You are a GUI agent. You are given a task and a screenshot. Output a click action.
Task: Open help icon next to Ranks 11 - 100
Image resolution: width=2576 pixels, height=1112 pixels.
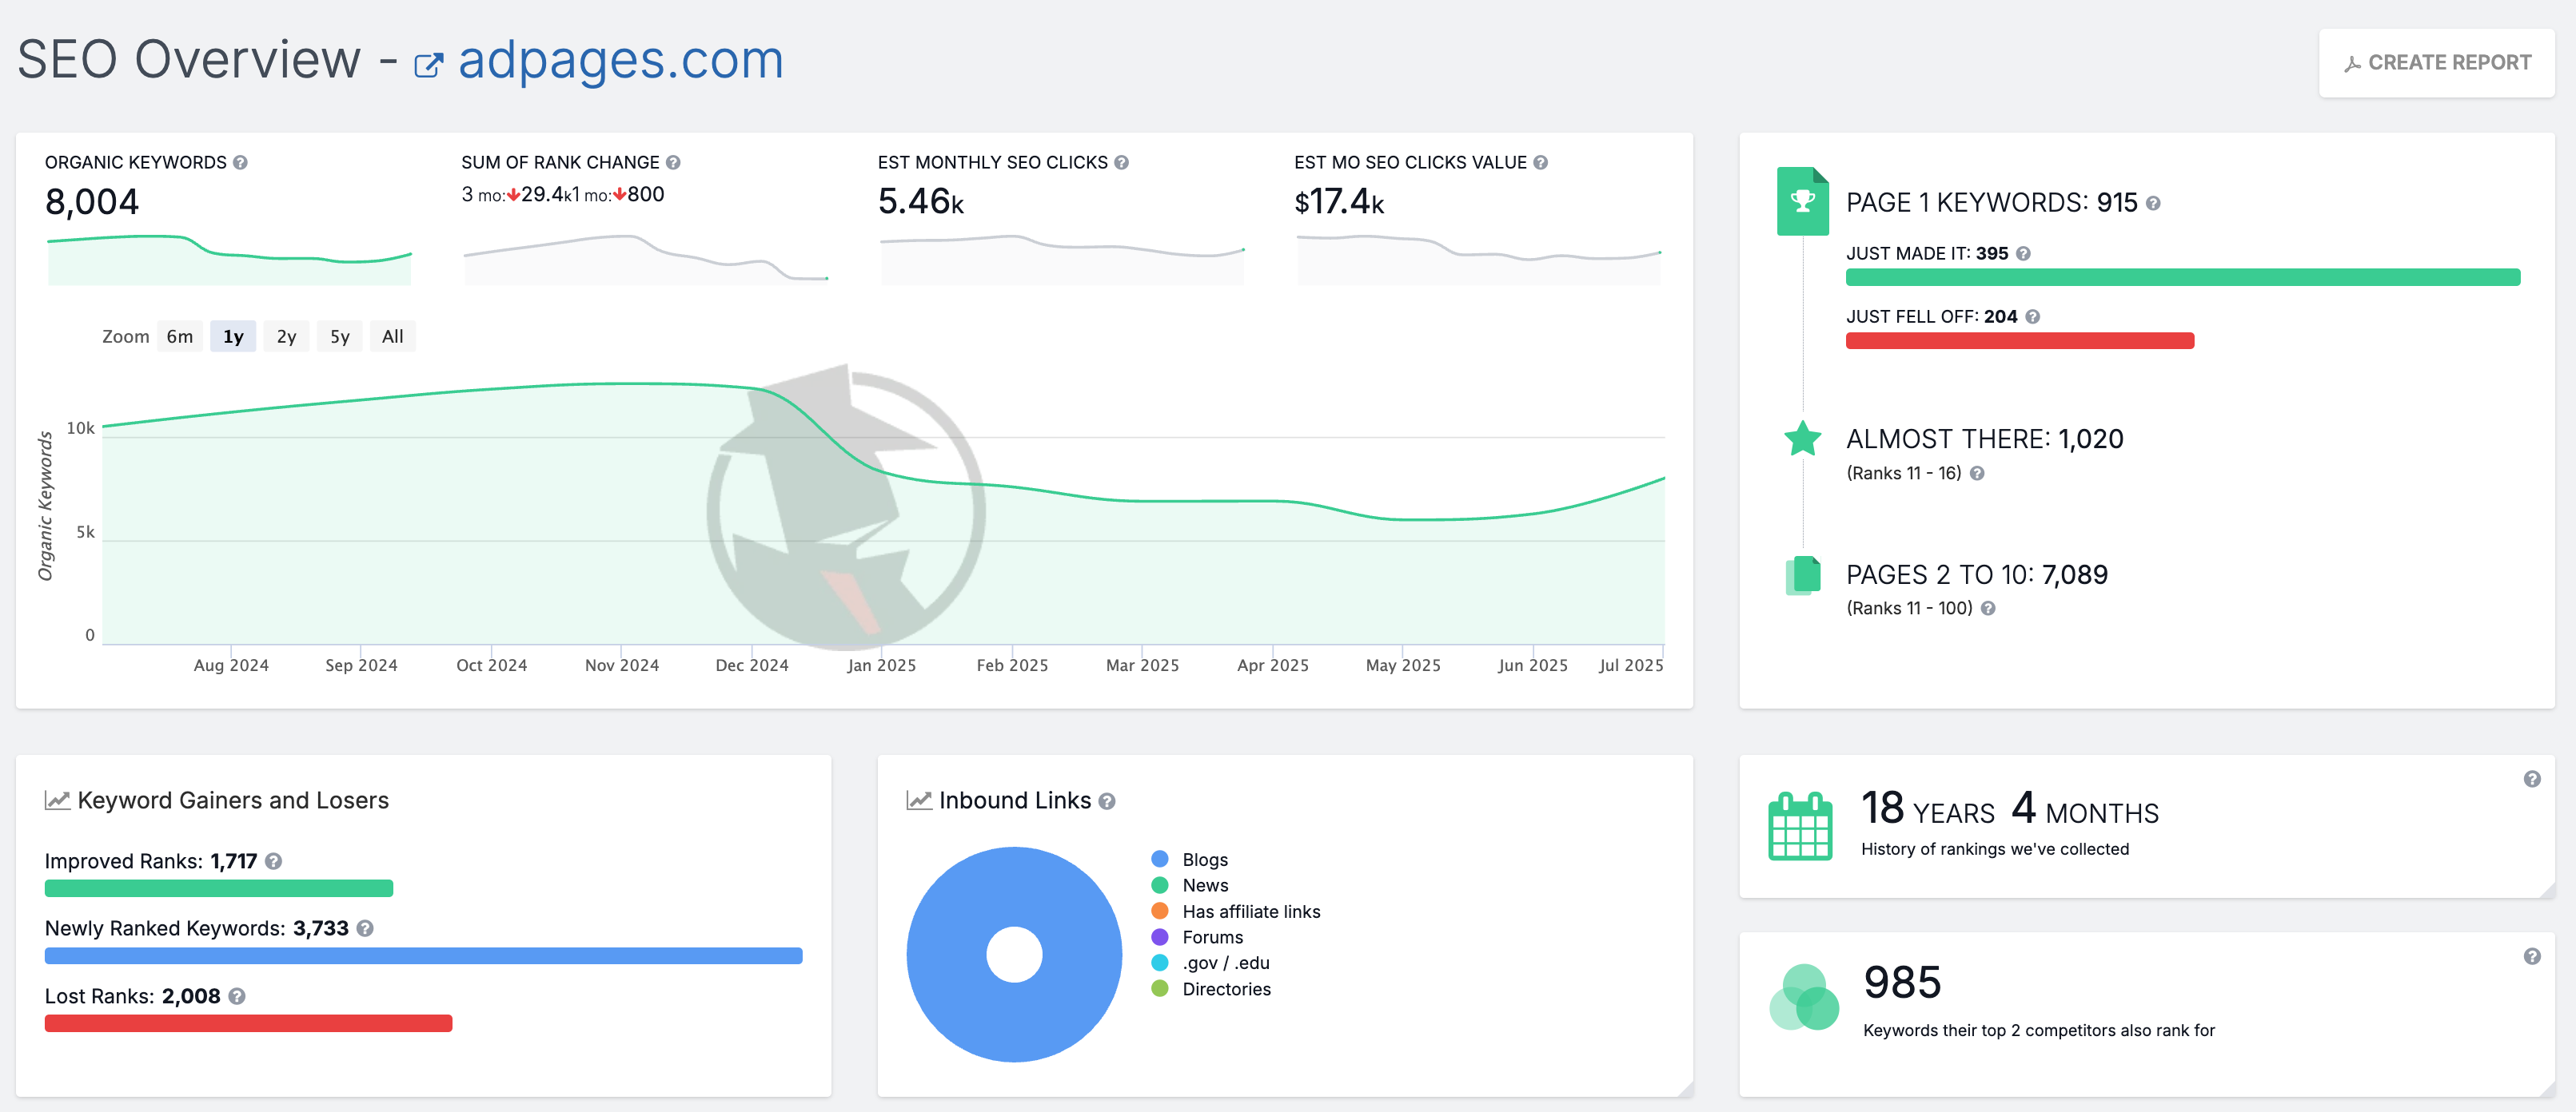click(1988, 609)
